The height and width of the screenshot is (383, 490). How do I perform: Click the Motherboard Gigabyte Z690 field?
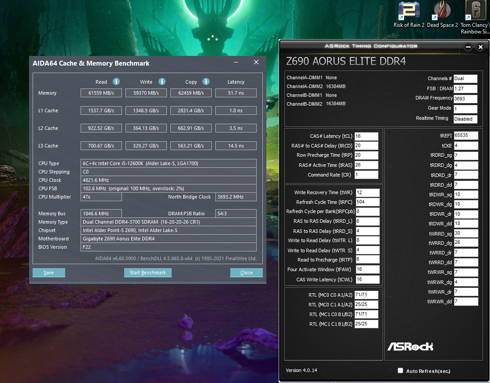[x=169, y=239]
